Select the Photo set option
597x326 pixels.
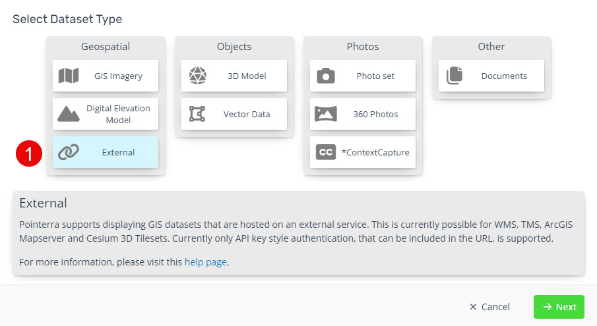pyautogui.click(x=363, y=76)
